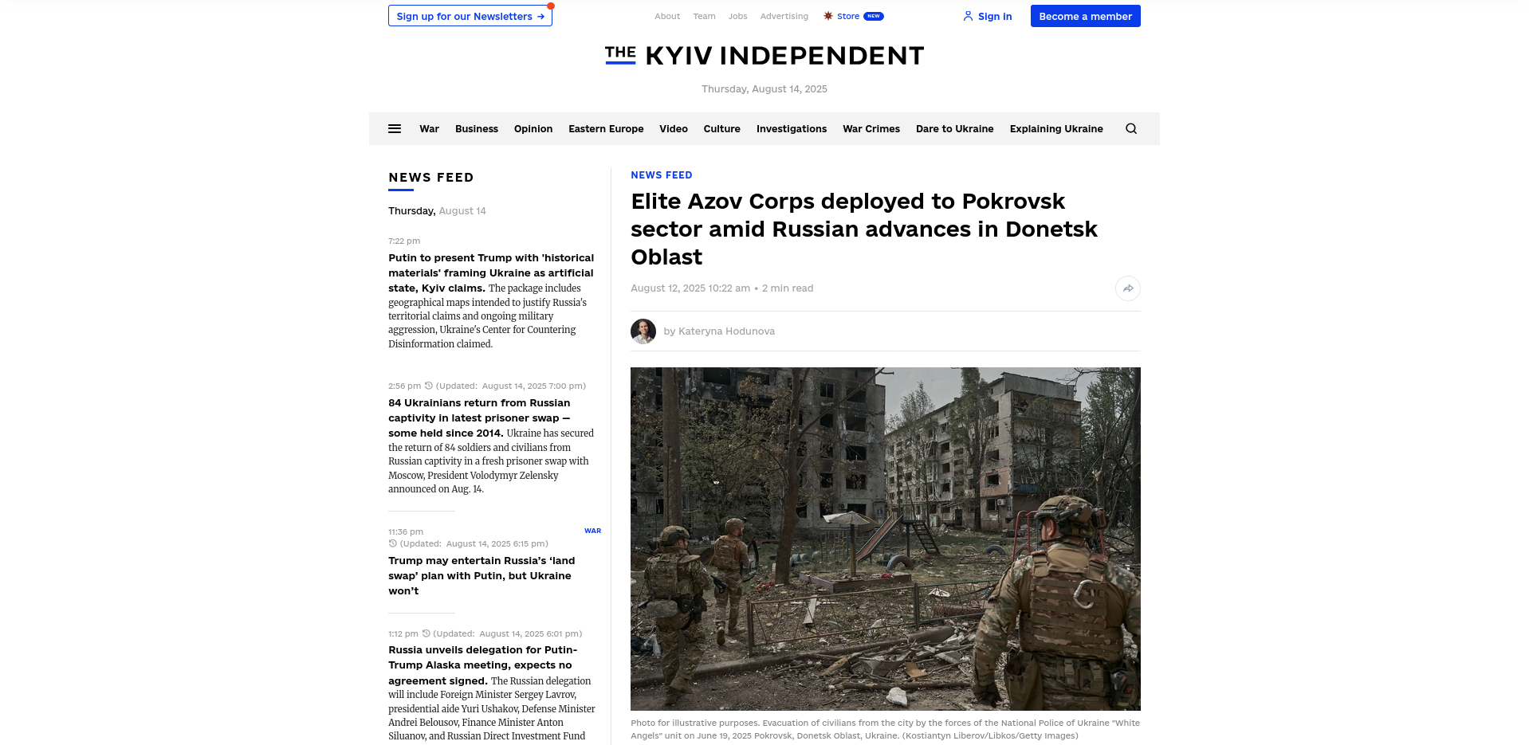Click '(Updated: August 14, 2025 6:15 pm)' text

[474, 543]
